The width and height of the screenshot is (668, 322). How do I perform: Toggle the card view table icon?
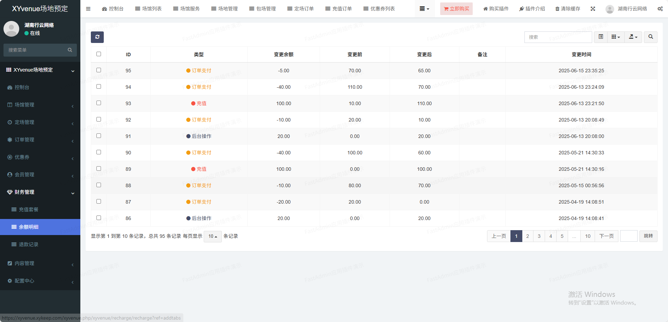(x=601, y=37)
